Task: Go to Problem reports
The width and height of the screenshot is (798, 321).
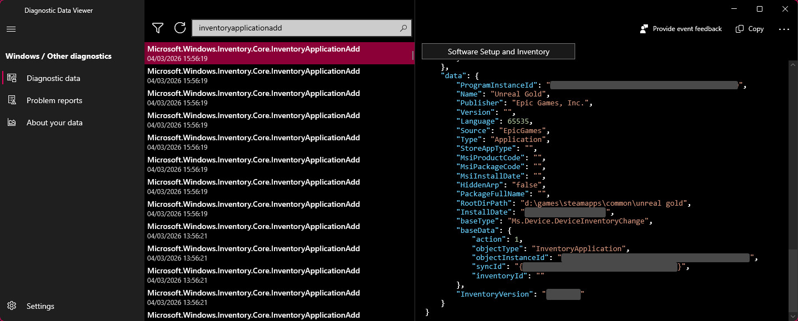Action: pyautogui.click(x=54, y=100)
